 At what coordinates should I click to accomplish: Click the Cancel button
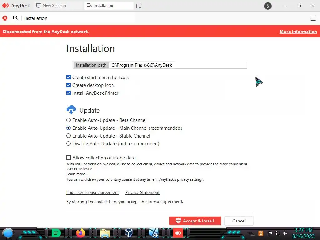[239, 221]
